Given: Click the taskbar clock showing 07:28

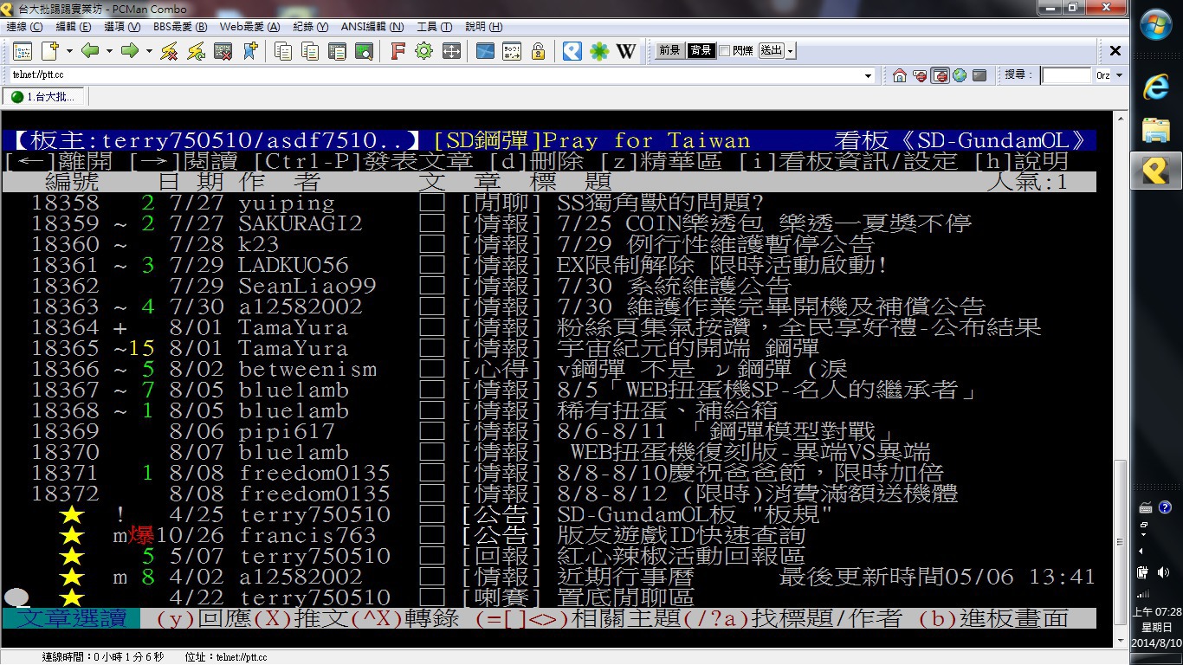Looking at the screenshot, I should [x=1156, y=627].
